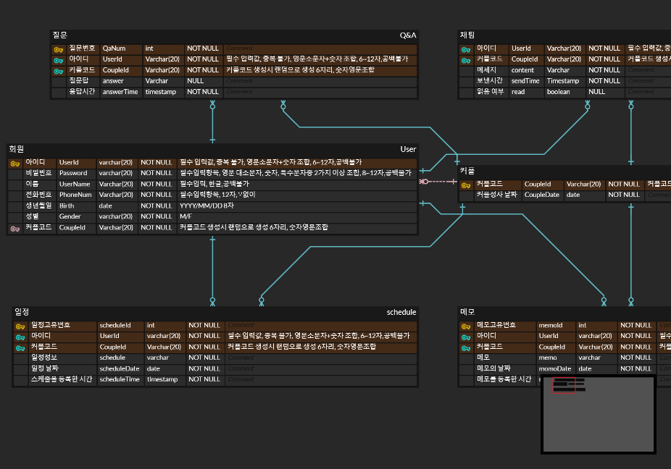The width and height of the screenshot is (671, 469).
Task: Click the User table name label
Action: point(408,149)
